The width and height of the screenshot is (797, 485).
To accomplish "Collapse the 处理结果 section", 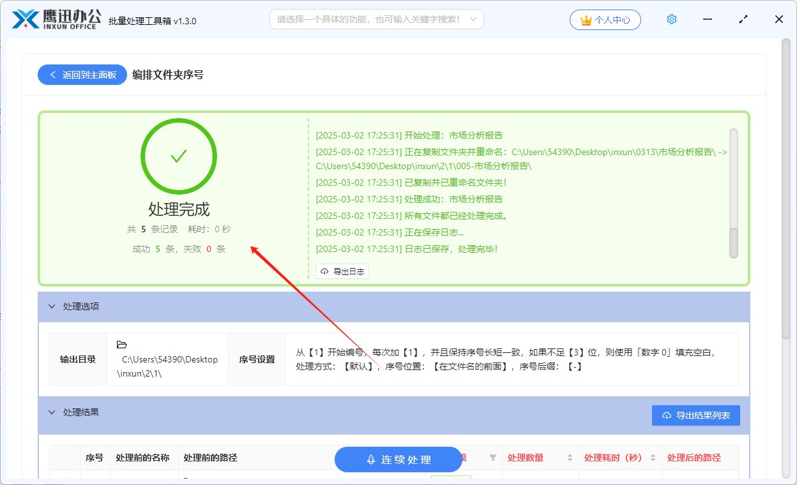I will [52, 412].
